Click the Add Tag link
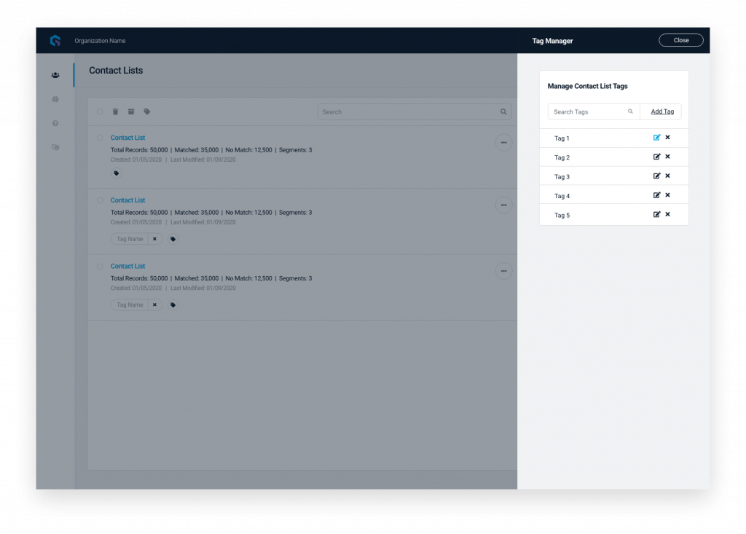The width and height of the screenshot is (746, 534). pyautogui.click(x=662, y=111)
